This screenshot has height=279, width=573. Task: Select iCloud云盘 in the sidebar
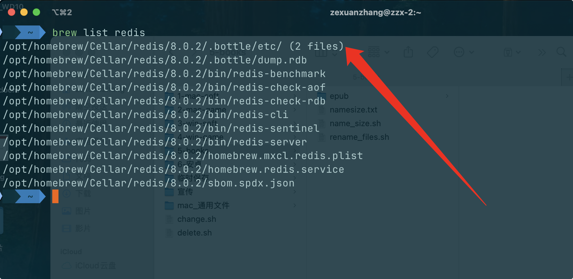[x=95, y=266]
